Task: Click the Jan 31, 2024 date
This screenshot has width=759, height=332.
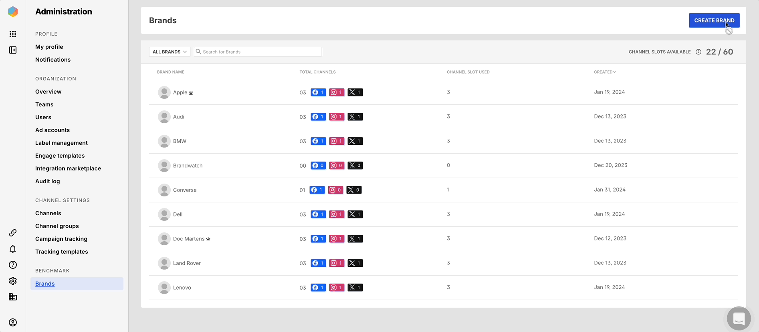Action: [x=610, y=190]
